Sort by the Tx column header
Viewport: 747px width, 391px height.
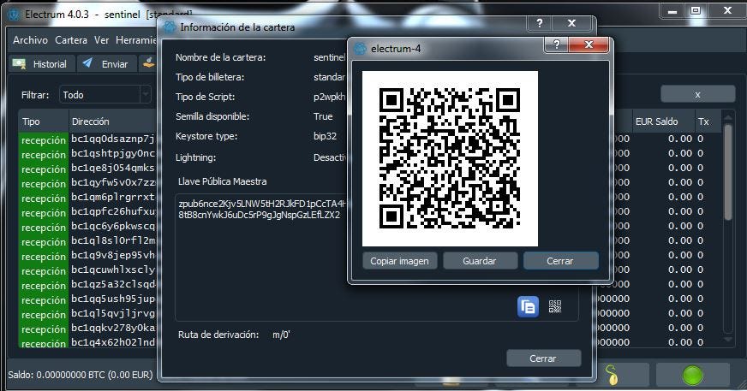707,121
